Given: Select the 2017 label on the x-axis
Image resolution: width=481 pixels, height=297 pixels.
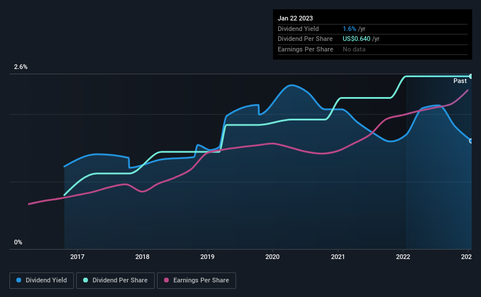Looking at the screenshot, I should [77, 257].
